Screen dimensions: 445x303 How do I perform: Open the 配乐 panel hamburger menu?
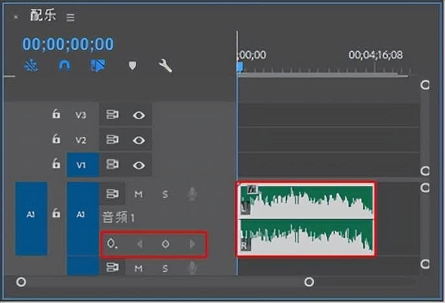point(71,17)
